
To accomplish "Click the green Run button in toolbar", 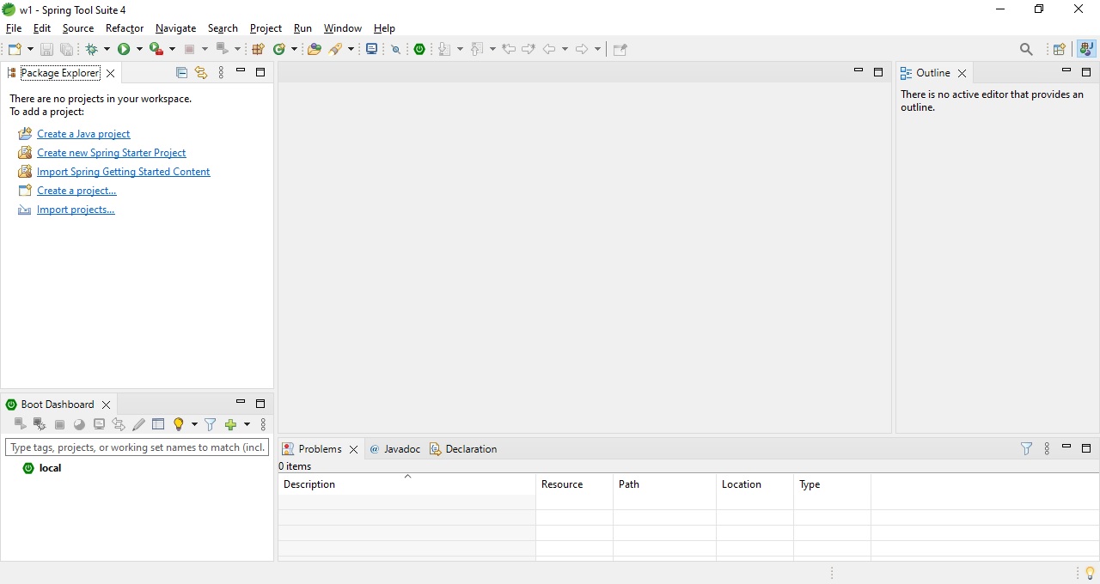I will click(124, 49).
